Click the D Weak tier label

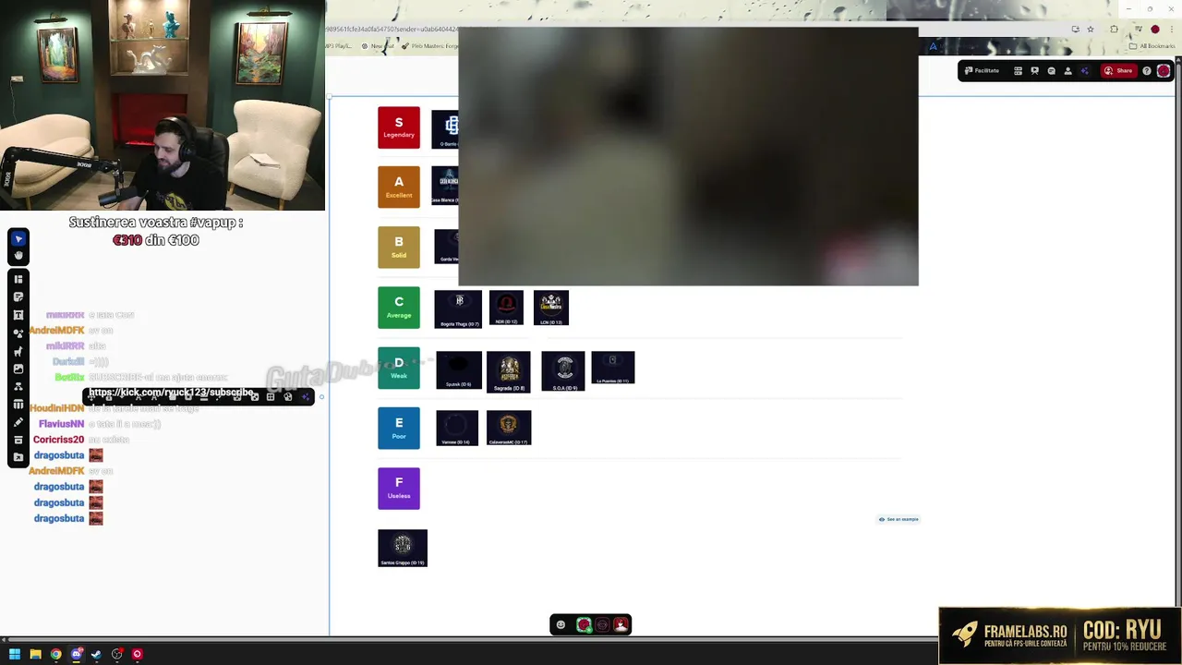[x=399, y=368]
